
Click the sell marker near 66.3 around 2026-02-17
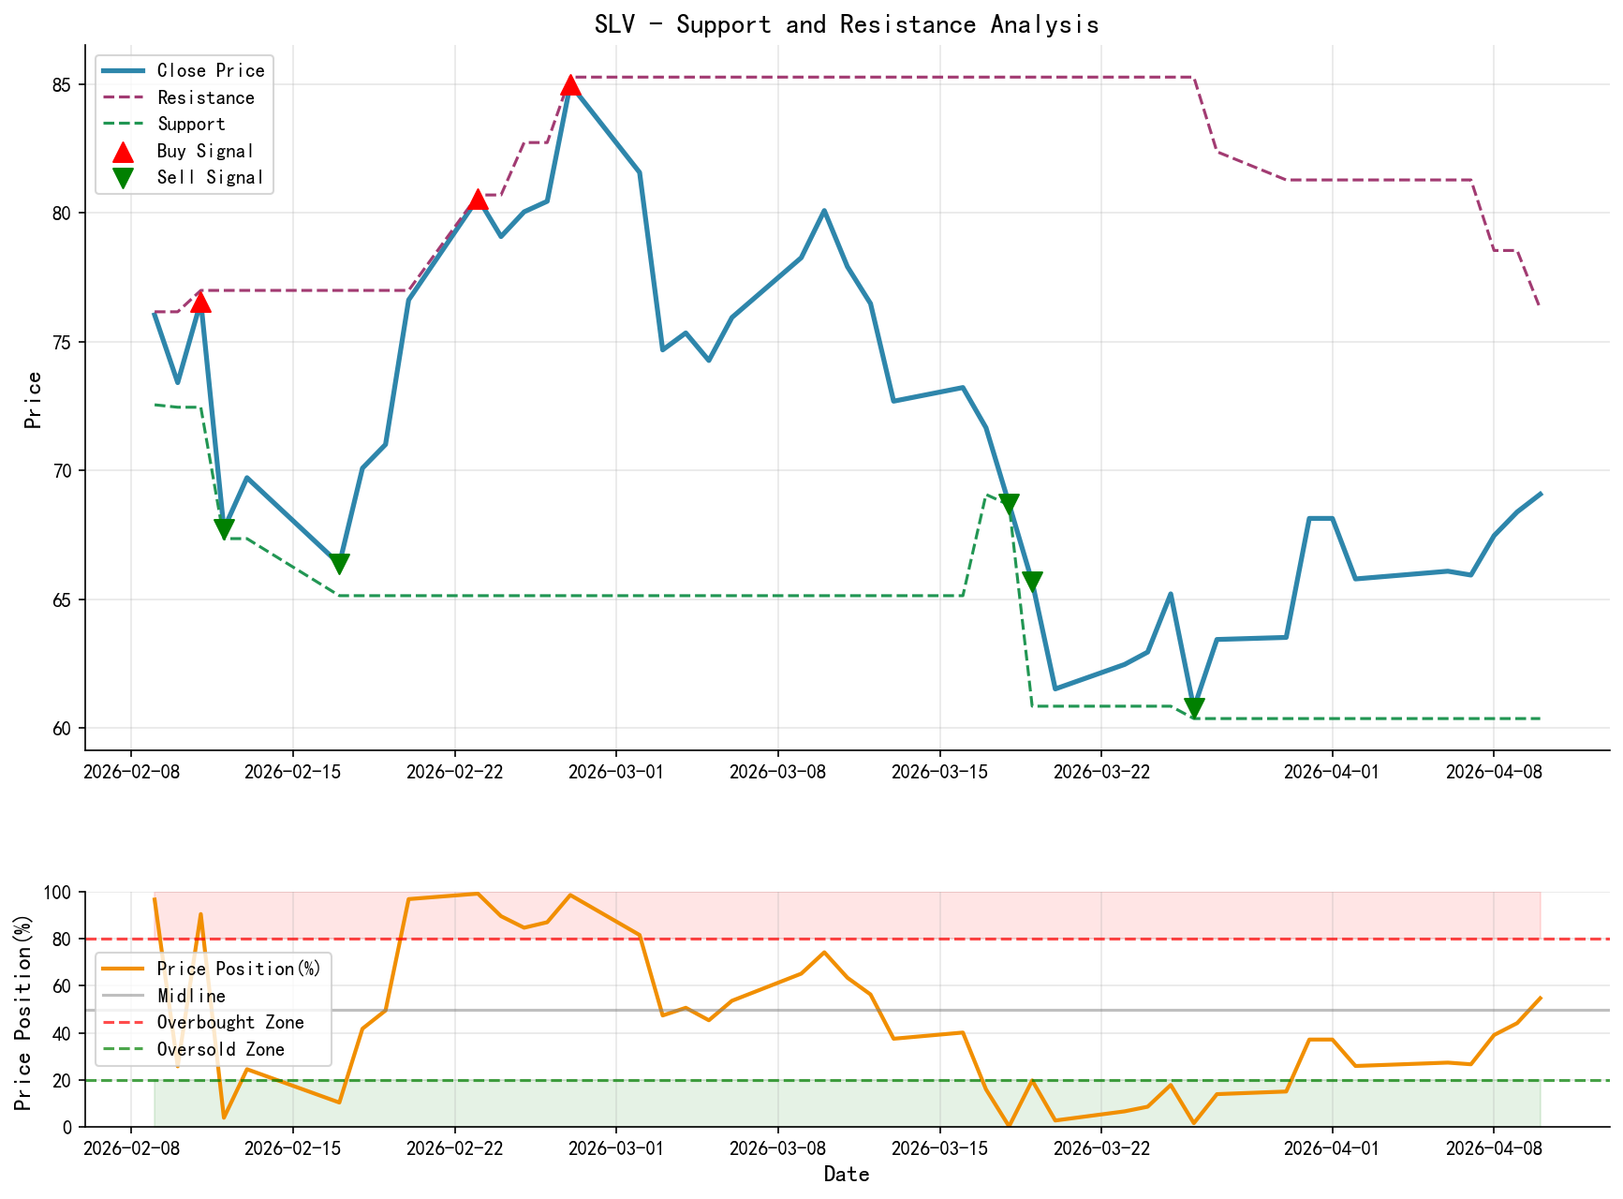[x=339, y=564]
